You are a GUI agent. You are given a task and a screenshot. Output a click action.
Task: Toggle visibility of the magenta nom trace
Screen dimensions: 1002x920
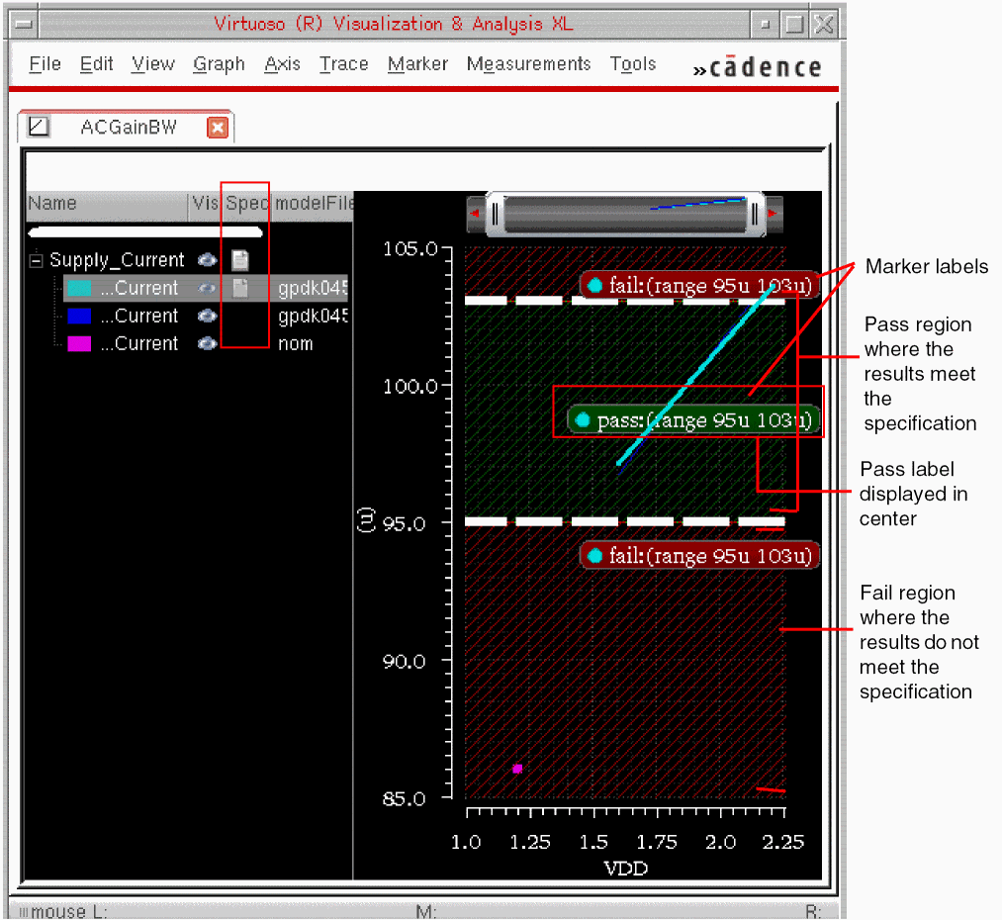207,343
